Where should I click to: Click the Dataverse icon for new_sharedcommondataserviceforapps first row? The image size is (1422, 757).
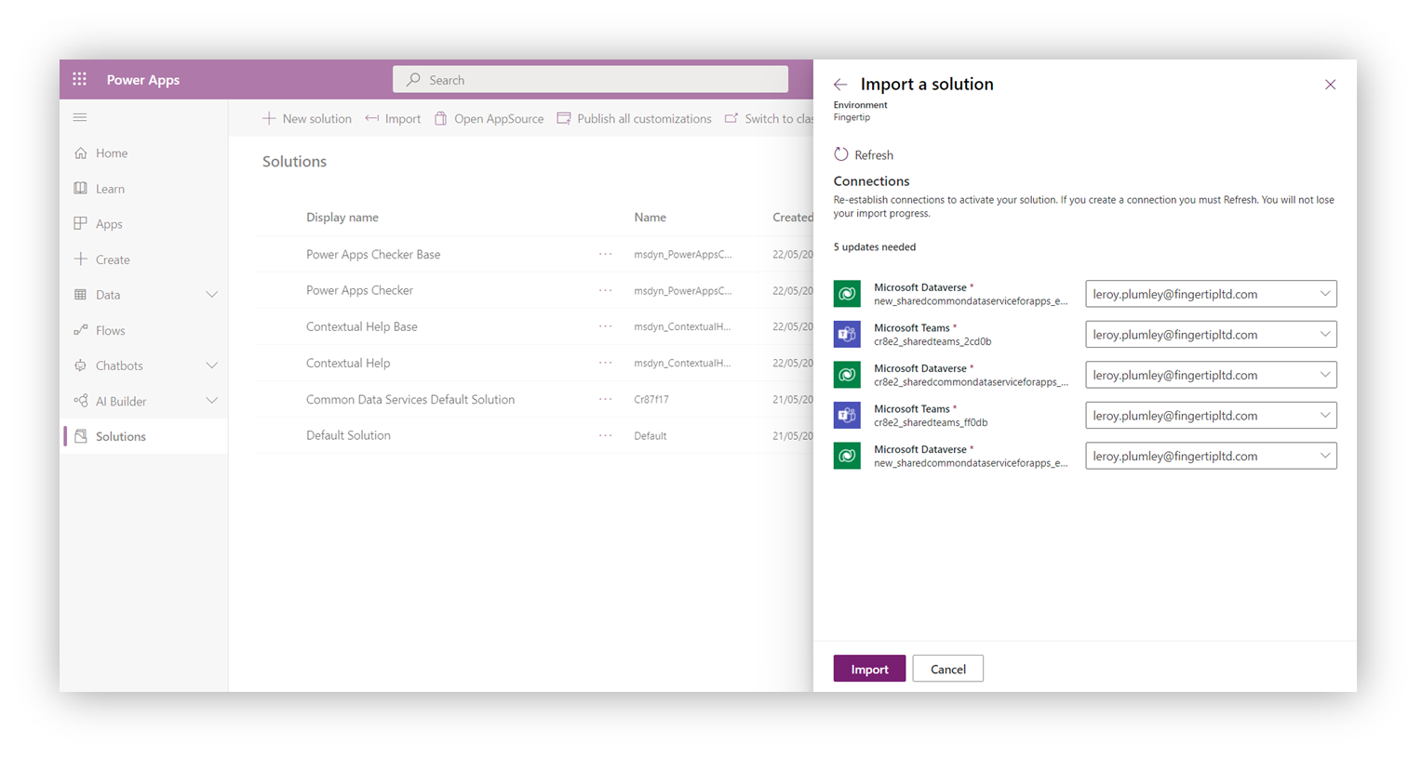tap(847, 294)
